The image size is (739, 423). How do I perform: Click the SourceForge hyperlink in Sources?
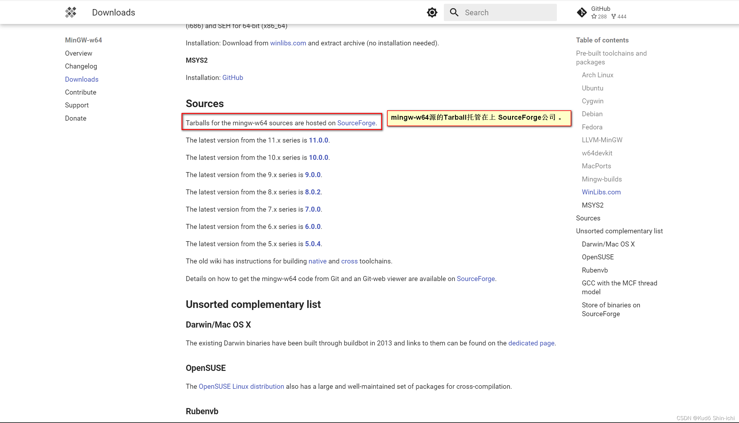356,123
